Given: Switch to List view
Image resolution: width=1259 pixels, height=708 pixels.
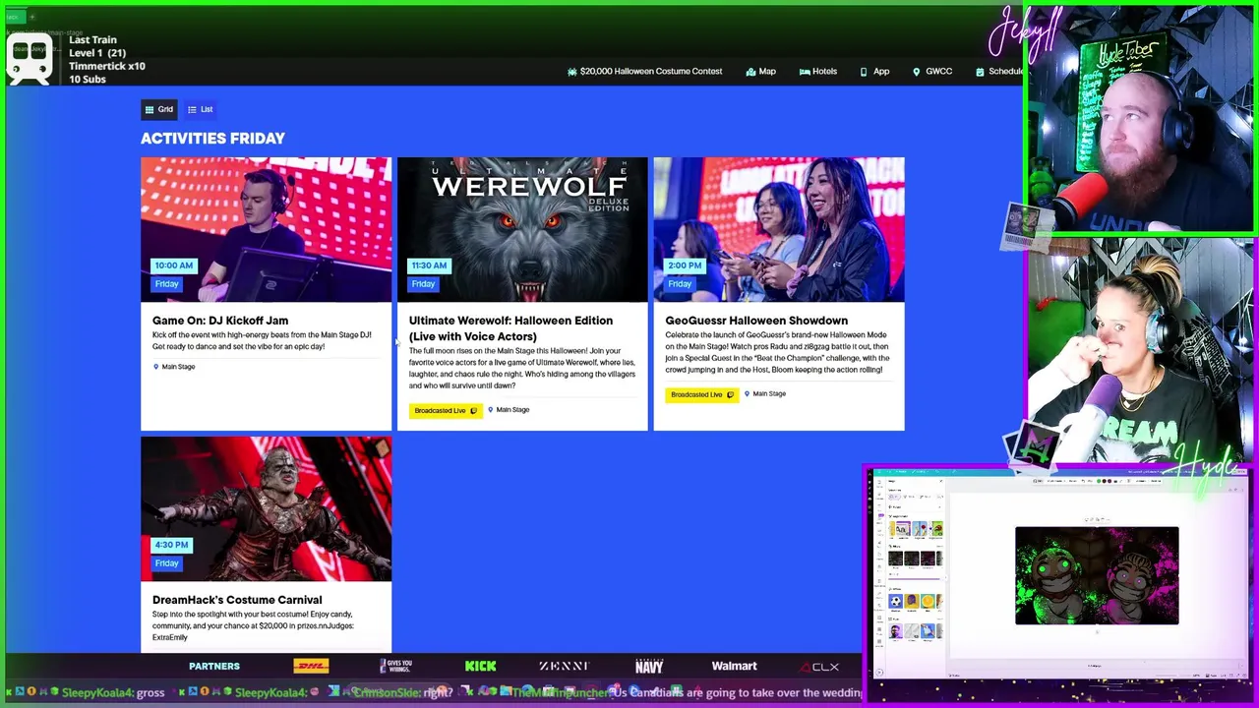Looking at the screenshot, I should tap(201, 109).
